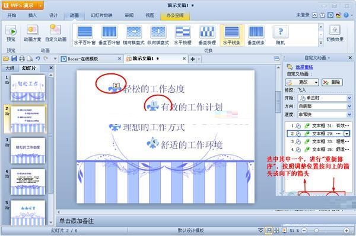356x236 pixels.
Task: Apply 垂直线条 transition effect
Action: point(256,35)
